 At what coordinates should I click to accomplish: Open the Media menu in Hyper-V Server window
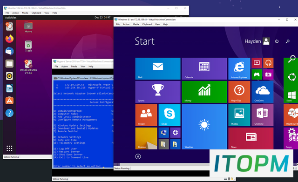click(x=74, y=67)
